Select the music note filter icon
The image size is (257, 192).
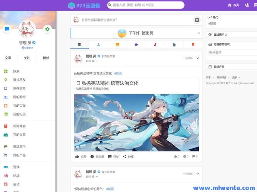pos(155,45)
